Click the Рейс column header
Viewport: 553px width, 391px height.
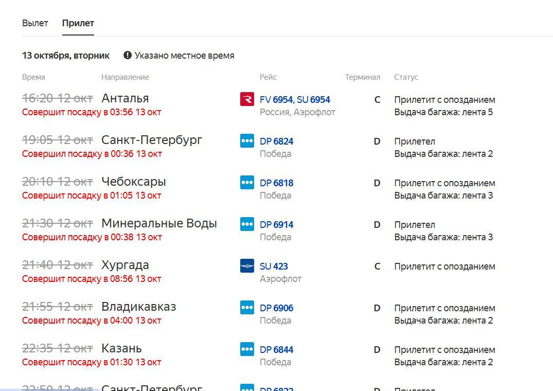tap(268, 77)
